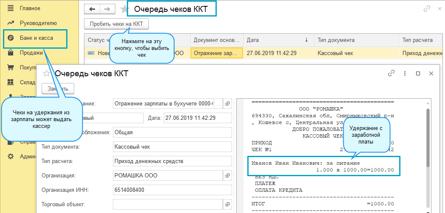
Task: Star the main Очередь чеков ККТ page
Action: [x=124, y=9]
